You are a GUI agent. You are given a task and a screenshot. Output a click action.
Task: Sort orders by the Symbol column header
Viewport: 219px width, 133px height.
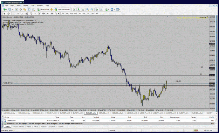[x=96, y=117]
